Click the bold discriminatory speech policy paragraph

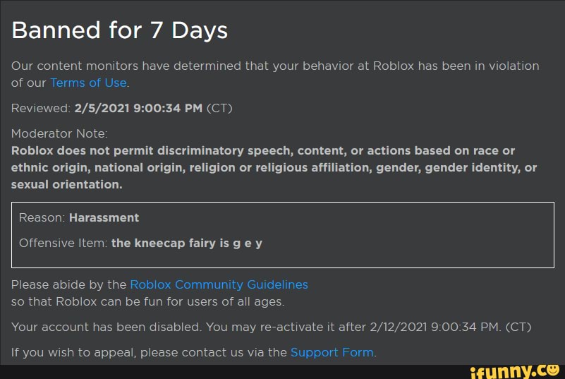tap(274, 167)
